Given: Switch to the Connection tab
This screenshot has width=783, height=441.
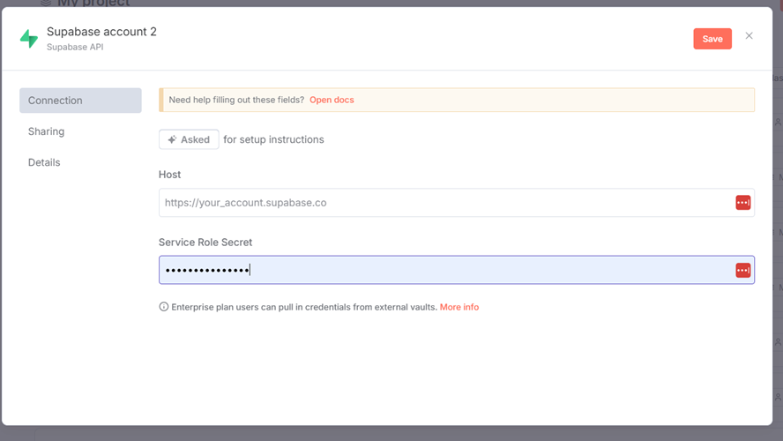Looking at the screenshot, I should 80,101.
